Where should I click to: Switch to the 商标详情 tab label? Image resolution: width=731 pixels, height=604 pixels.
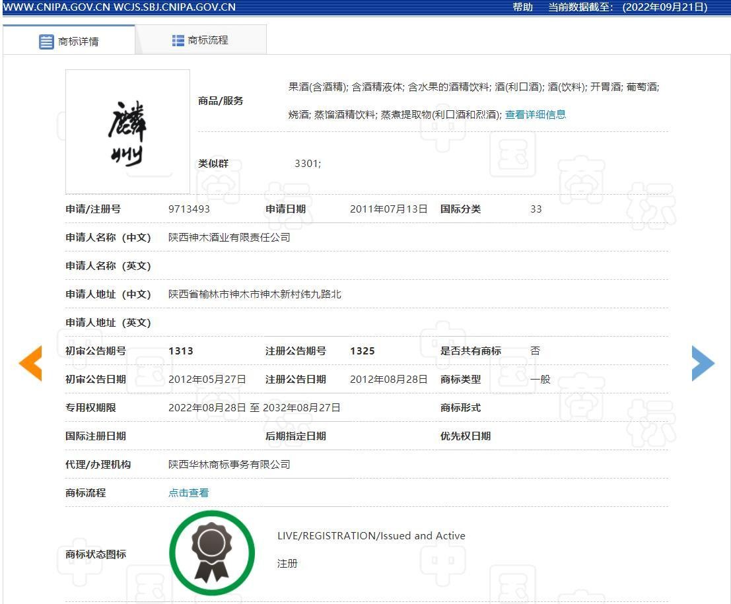(x=79, y=42)
